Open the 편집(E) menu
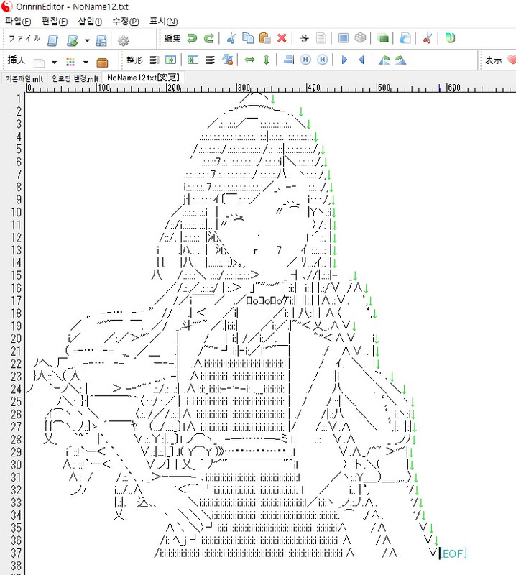Image resolution: width=516 pixels, height=575 pixels. click(x=55, y=22)
